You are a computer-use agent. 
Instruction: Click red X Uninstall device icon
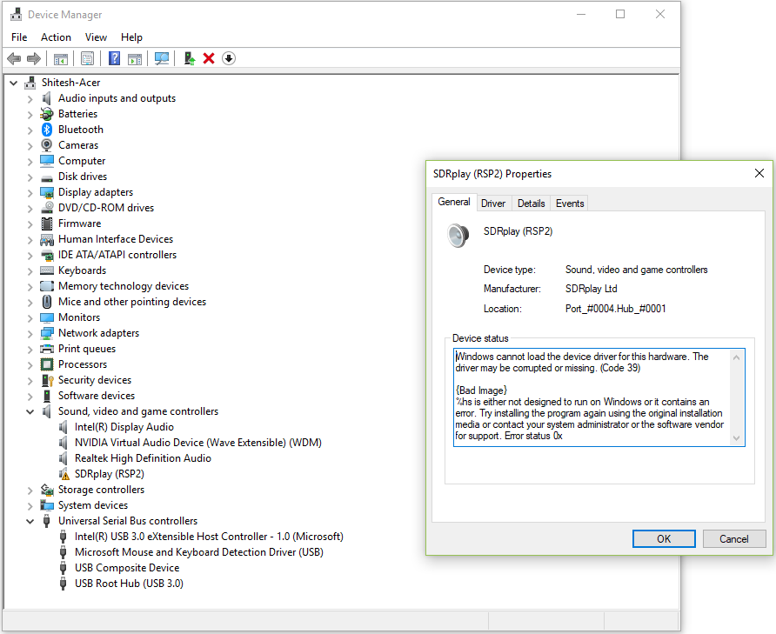click(209, 58)
